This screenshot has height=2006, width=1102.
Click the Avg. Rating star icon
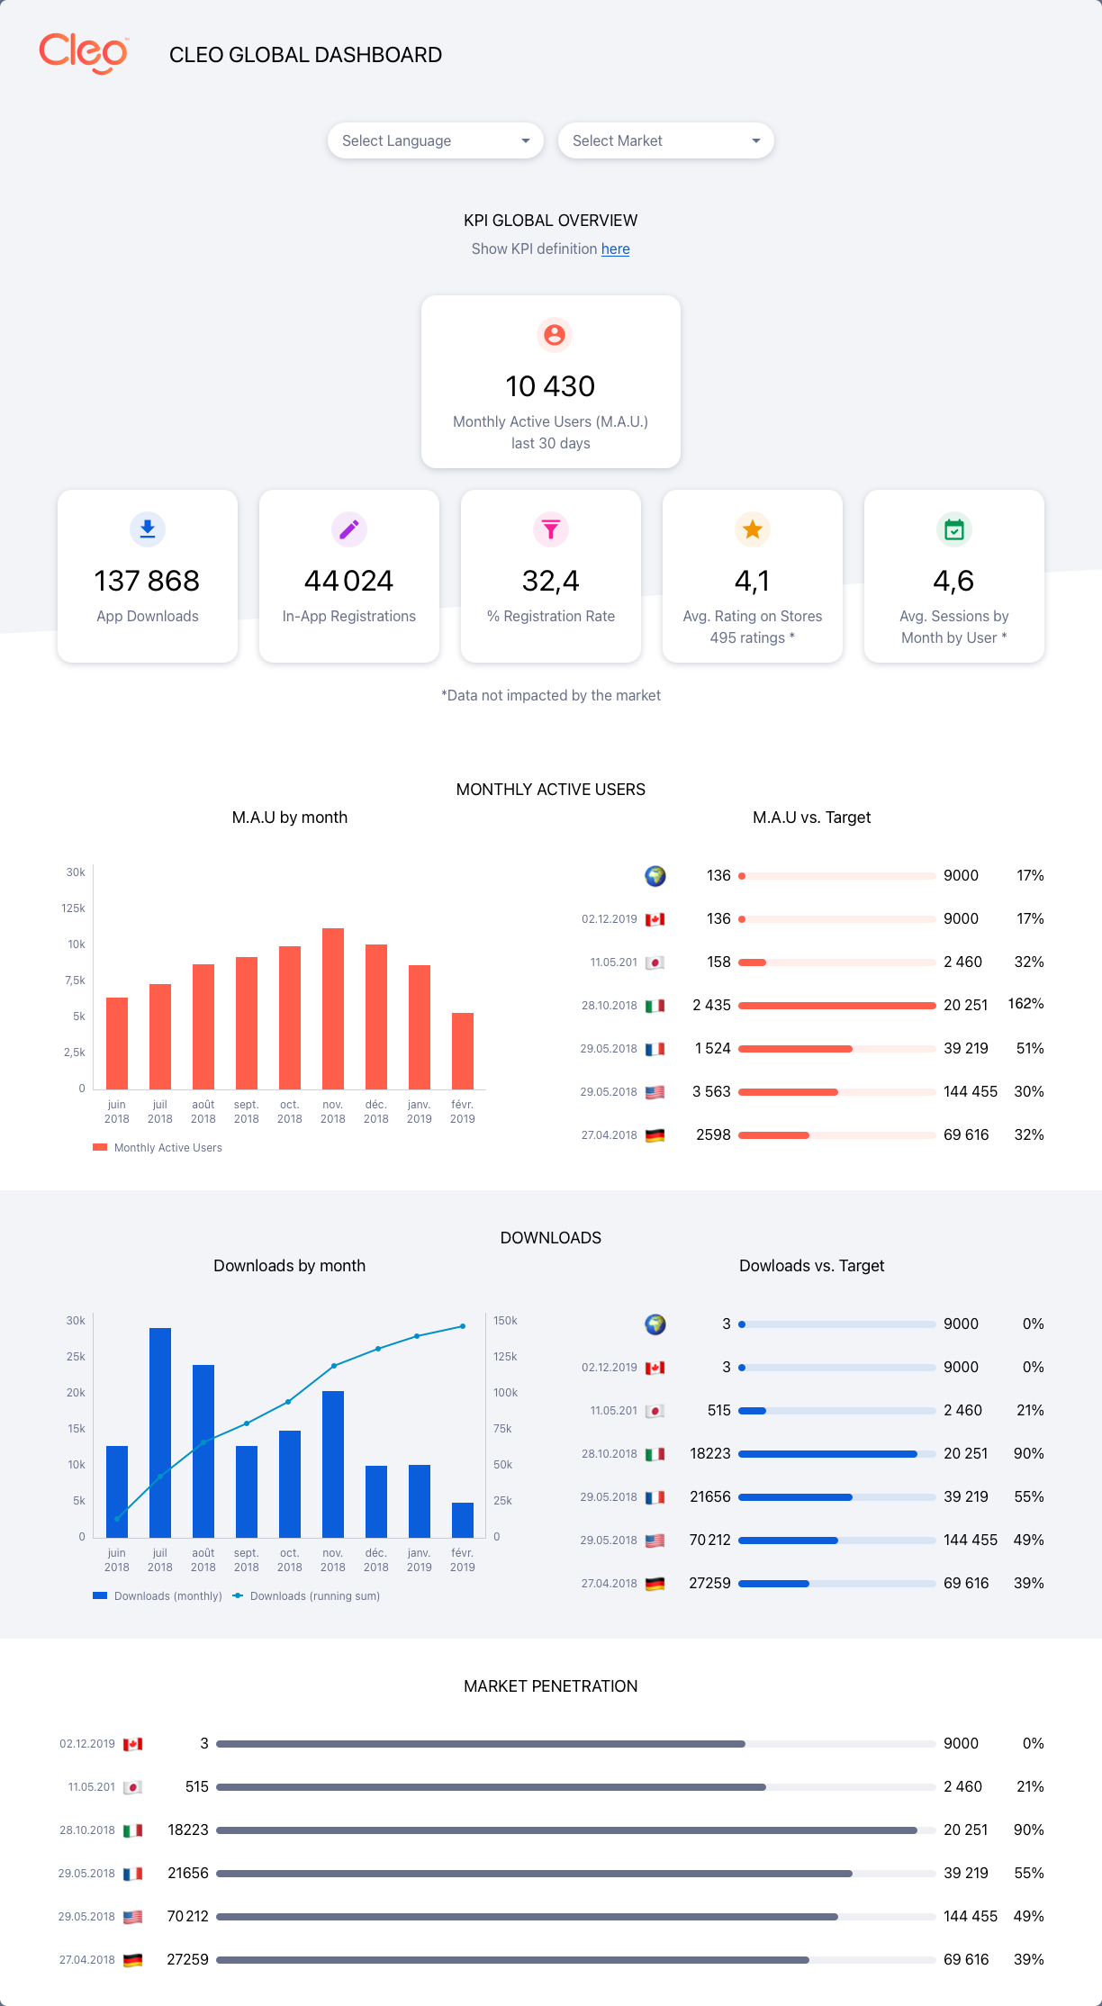(753, 529)
